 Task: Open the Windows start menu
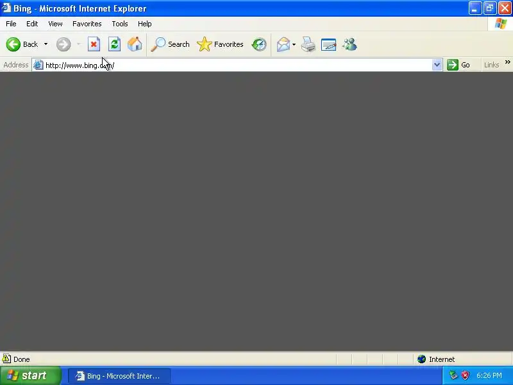pos(30,375)
